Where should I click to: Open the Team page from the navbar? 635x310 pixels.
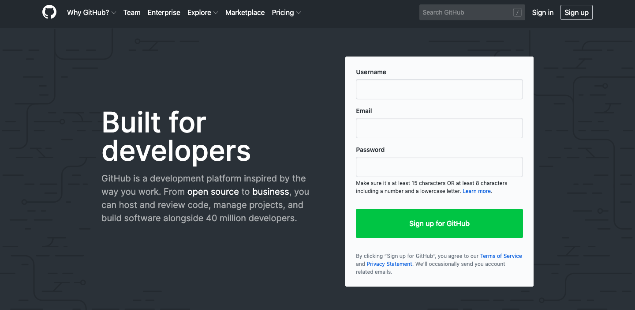(132, 12)
